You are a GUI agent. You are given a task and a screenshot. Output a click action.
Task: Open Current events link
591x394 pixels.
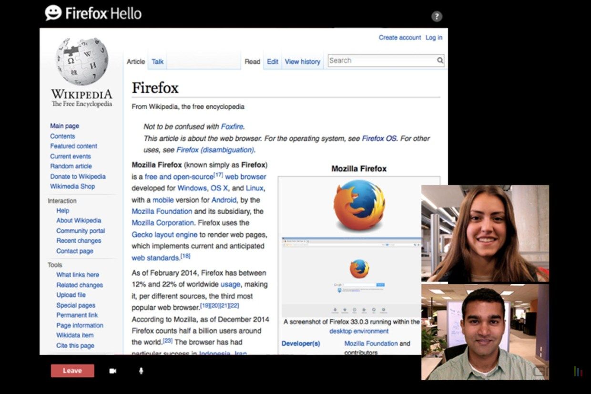coord(71,156)
